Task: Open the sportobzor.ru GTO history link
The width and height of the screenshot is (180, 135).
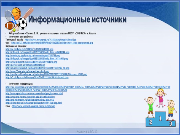Action: (x=34, y=93)
